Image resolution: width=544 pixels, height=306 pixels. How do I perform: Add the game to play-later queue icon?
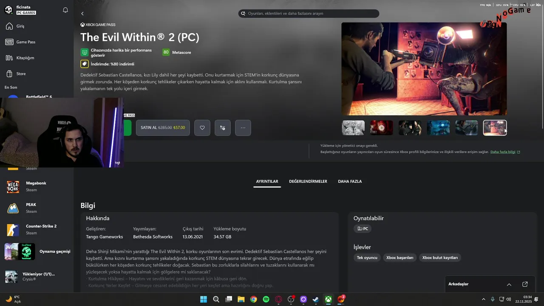pyautogui.click(x=223, y=127)
